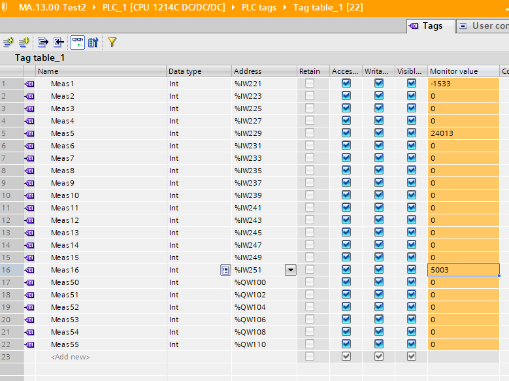
Task: Click the toolbar icon left of the filter funnel
Action: 93,42
